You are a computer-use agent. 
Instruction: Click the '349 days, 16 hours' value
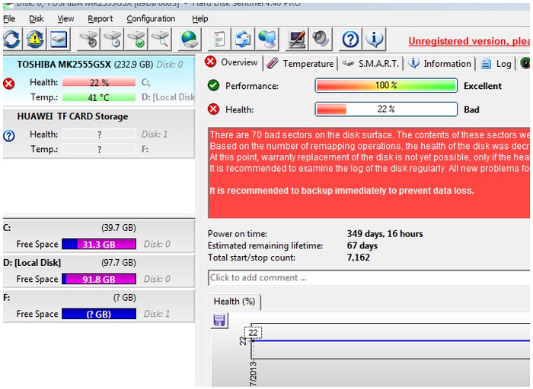[385, 234]
